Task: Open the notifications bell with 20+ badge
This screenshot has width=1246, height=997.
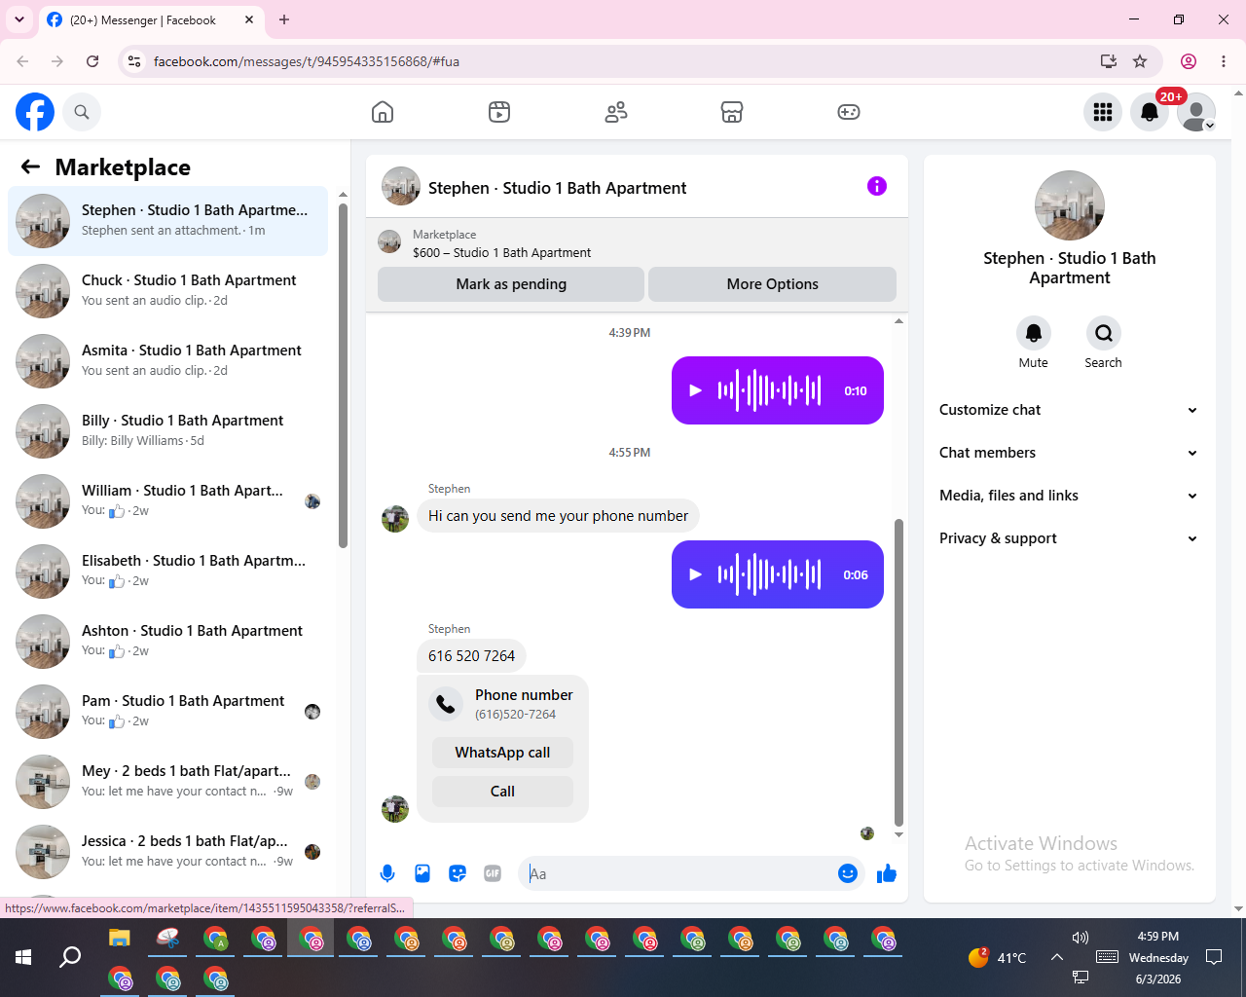Action: click(x=1150, y=112)
